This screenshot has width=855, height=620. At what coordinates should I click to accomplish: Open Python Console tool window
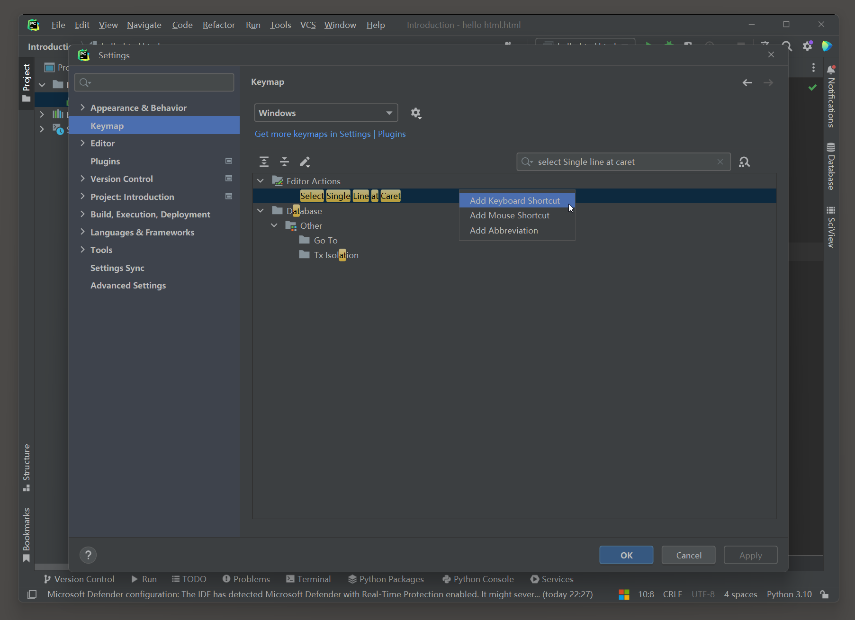[x=478, y=579]
